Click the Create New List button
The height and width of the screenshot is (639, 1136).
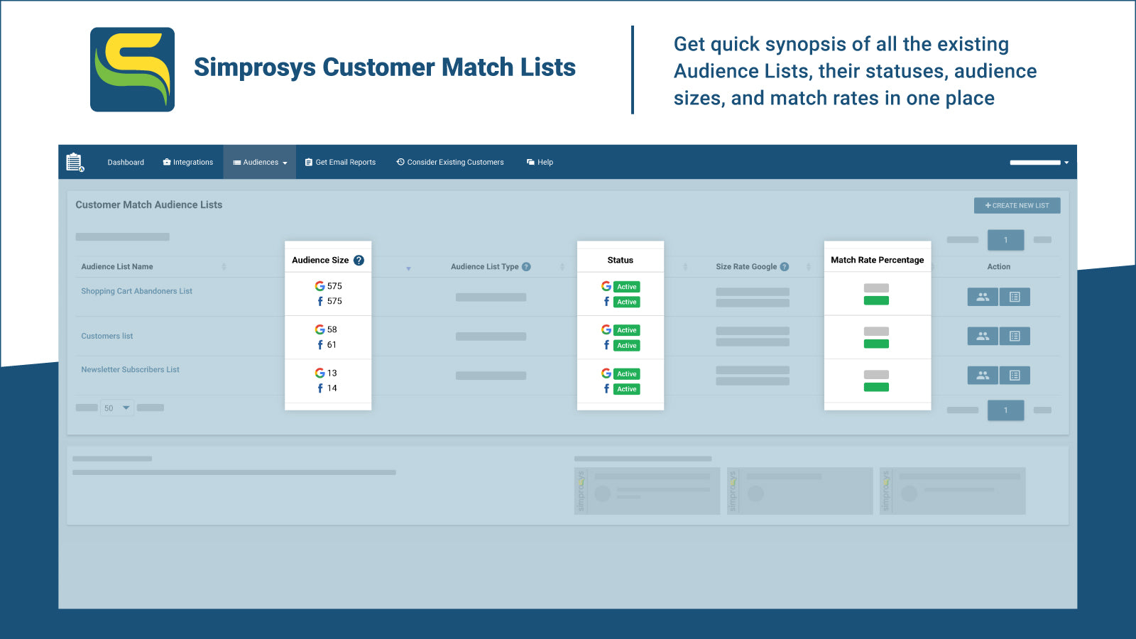pos(1017,205)
